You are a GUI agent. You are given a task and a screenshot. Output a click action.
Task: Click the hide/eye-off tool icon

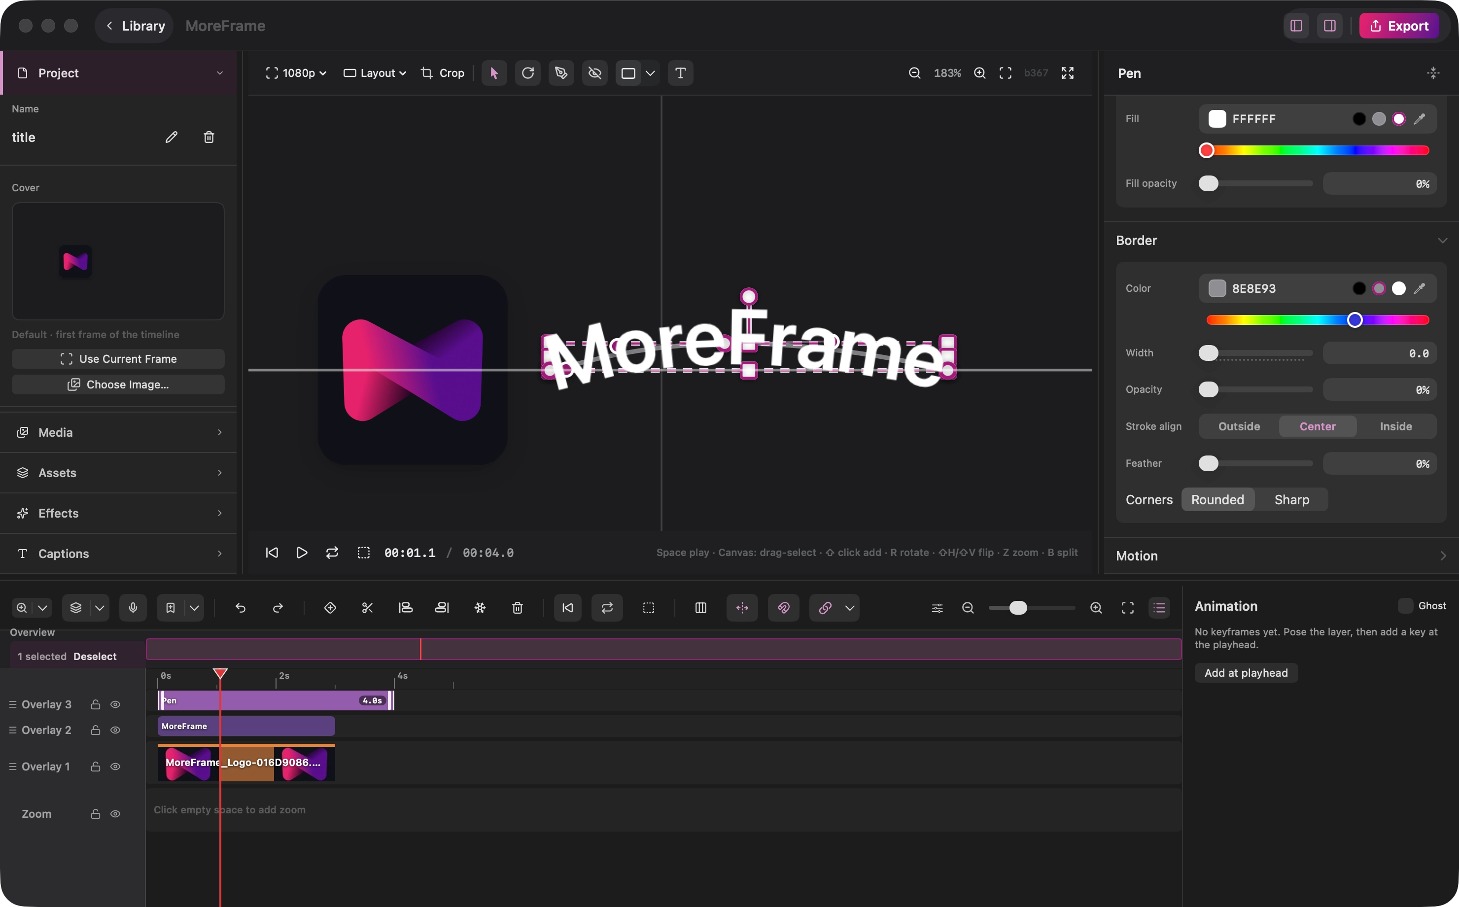[x=595, y=73]
